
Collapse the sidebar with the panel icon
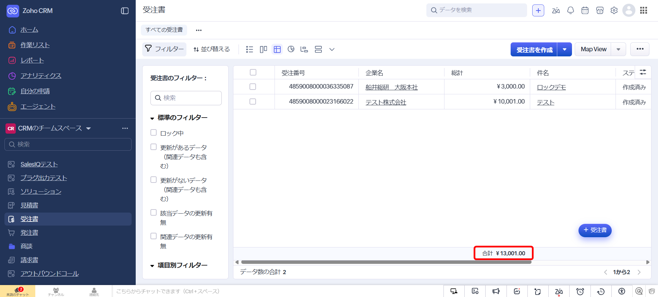click(125, 11)
